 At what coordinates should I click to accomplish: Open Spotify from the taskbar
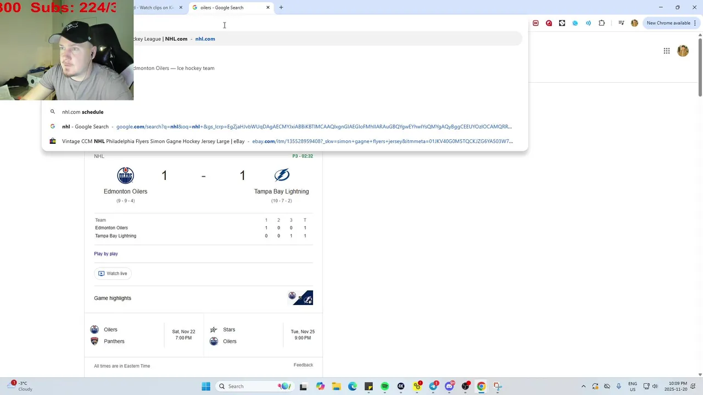coord(384,386)
